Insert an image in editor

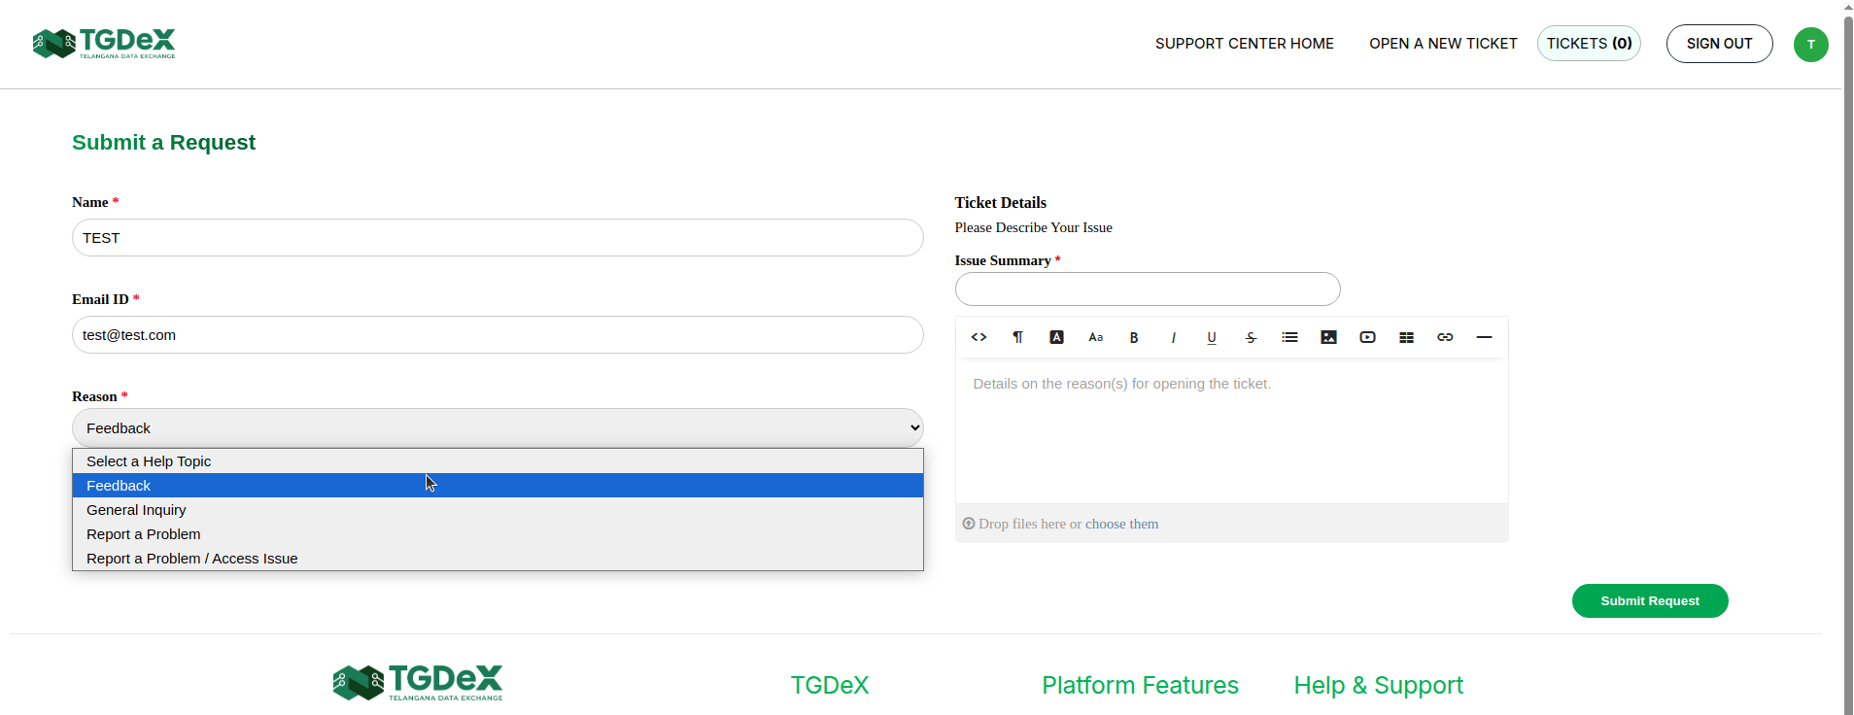tap(1328, 337)
